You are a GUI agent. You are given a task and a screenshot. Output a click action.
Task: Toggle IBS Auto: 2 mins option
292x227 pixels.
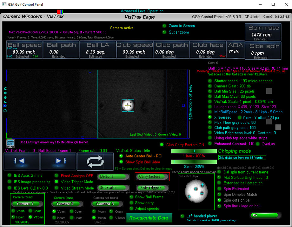pos(9,175)
